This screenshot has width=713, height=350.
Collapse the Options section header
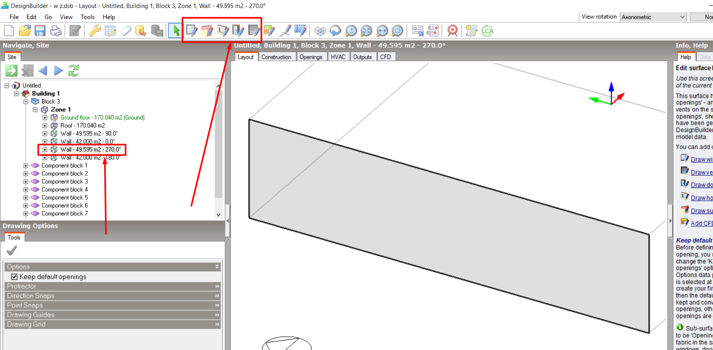tap(113, 267)
